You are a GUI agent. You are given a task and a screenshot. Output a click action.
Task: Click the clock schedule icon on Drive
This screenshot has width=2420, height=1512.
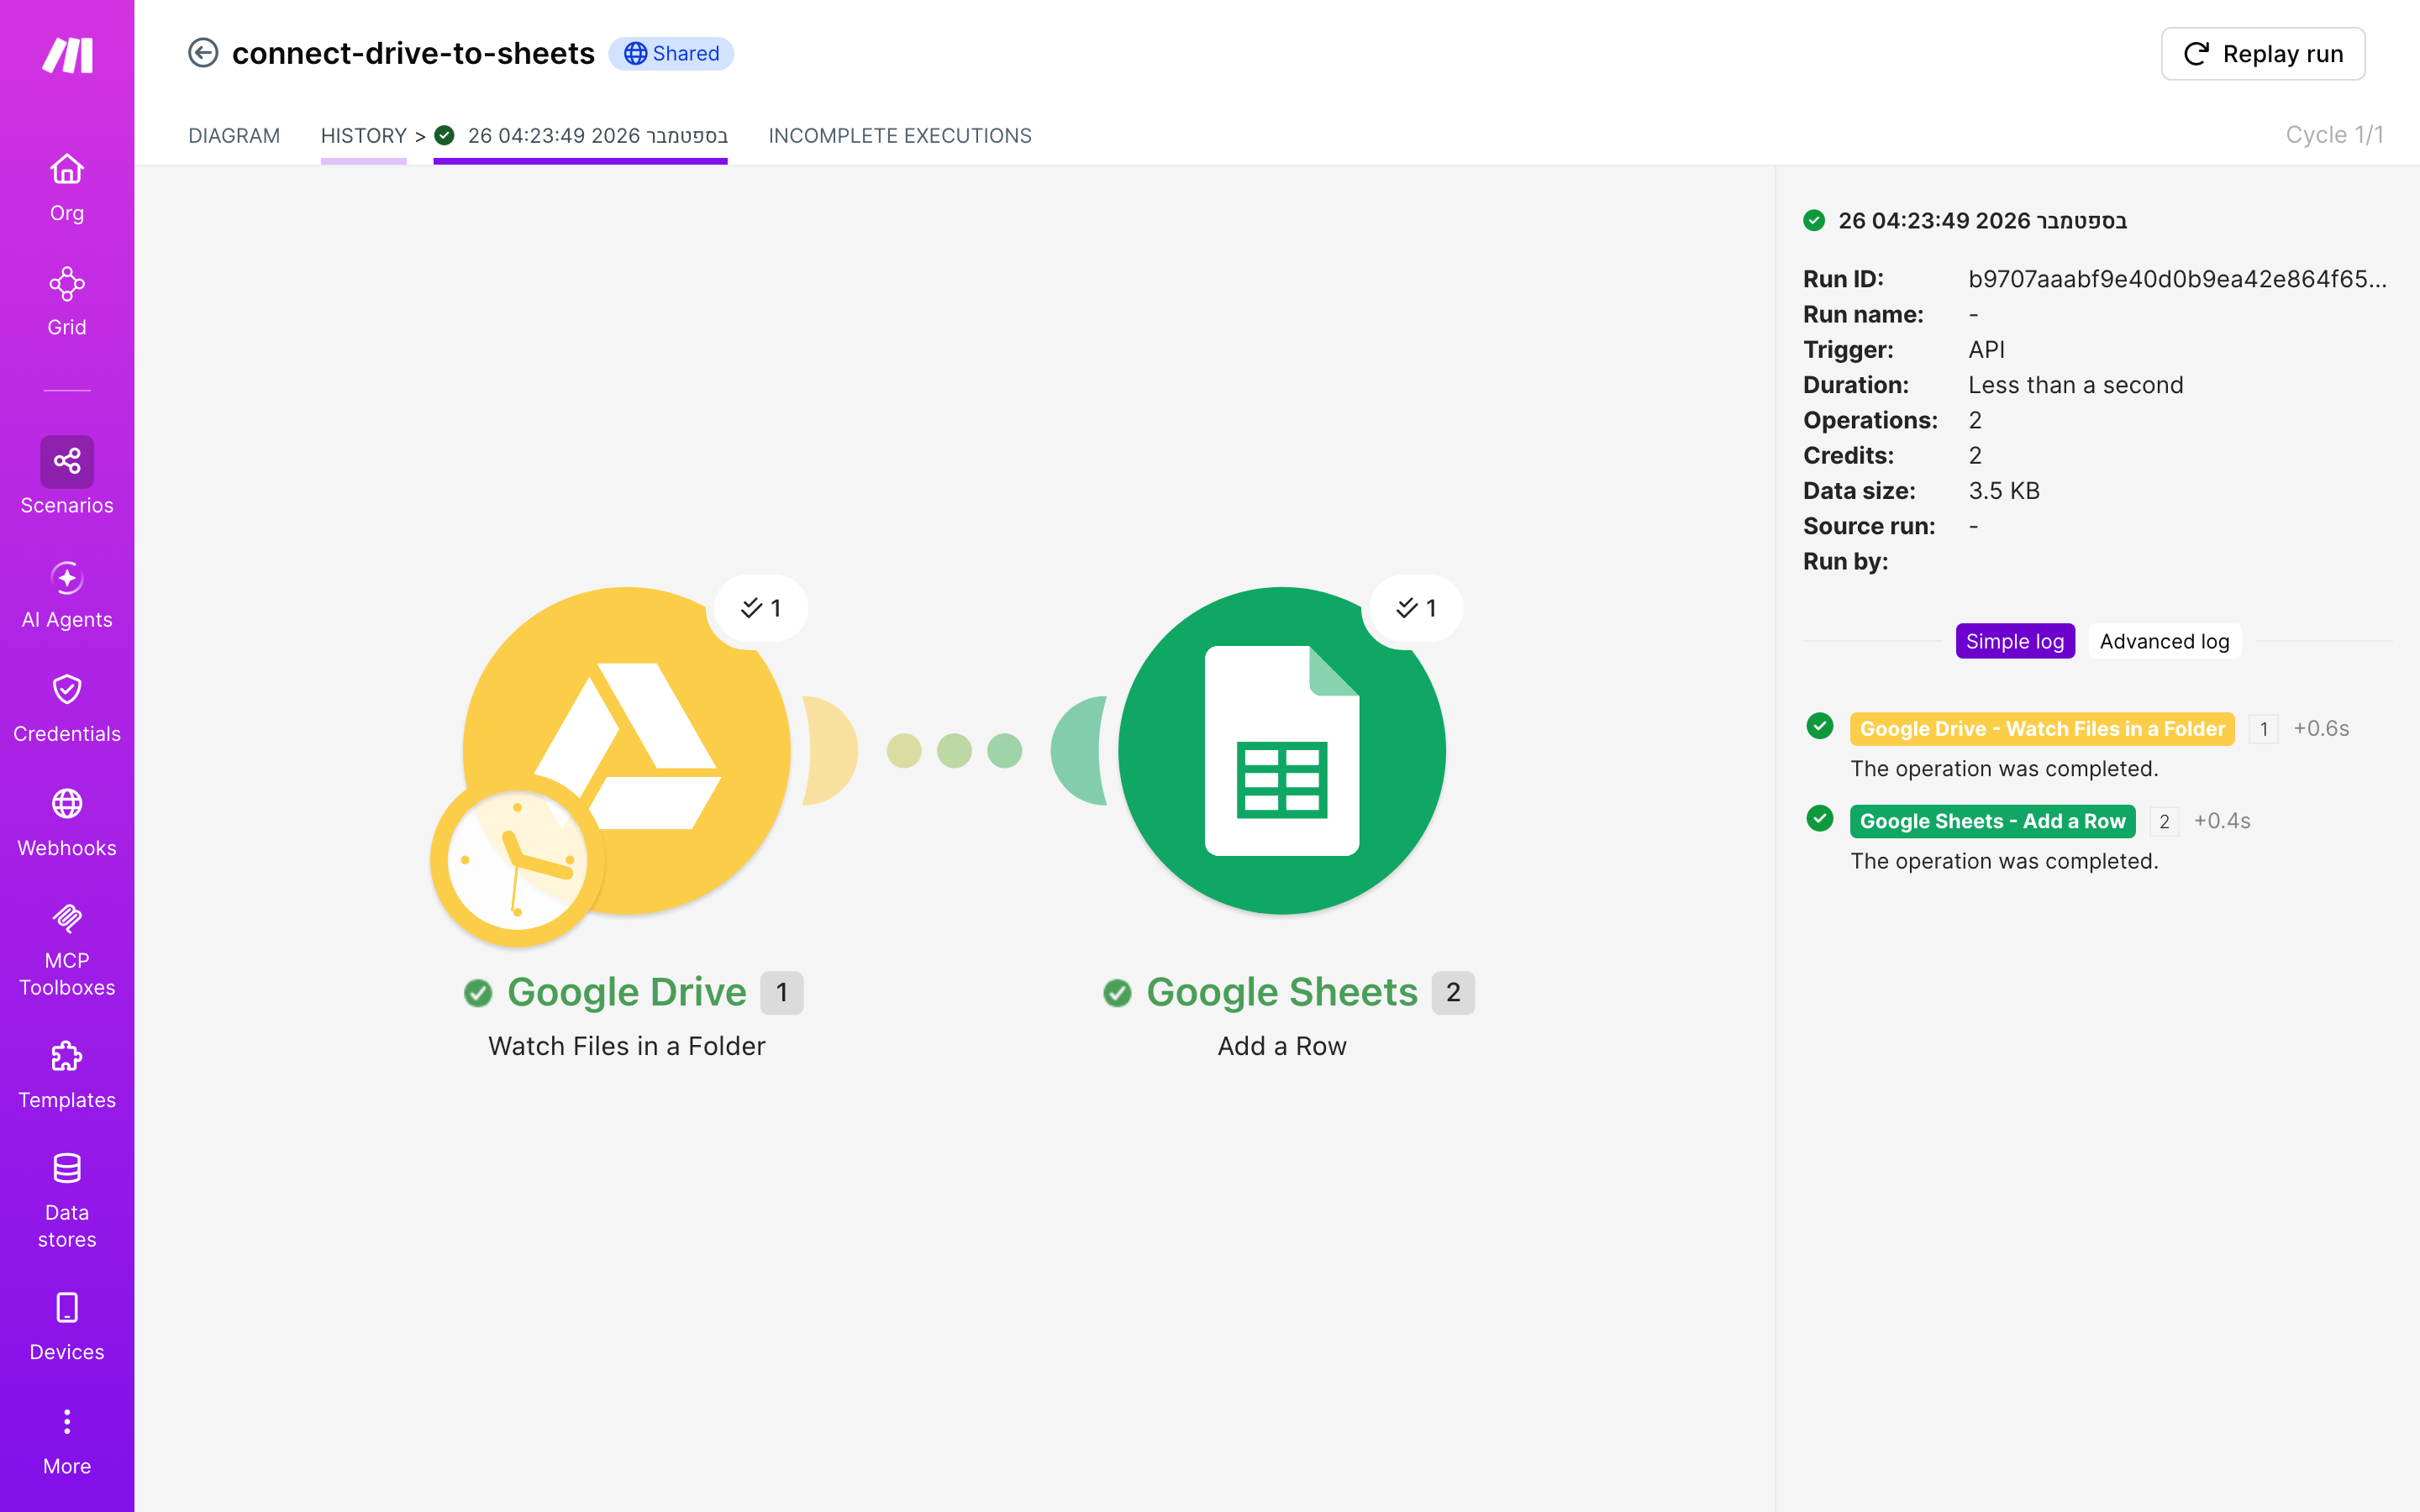tap(517, 860)
